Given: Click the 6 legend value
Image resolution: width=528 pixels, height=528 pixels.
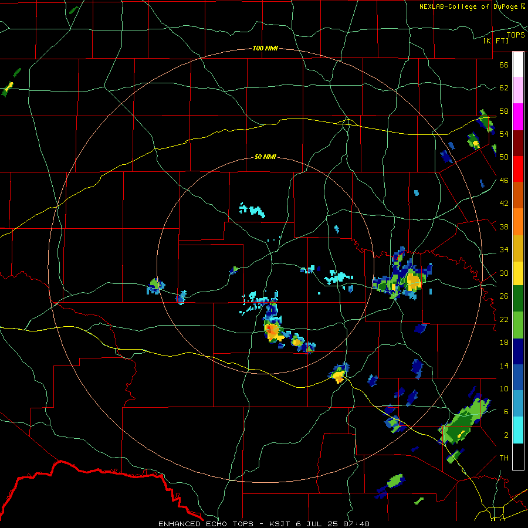Looking at the screenshot, I should click(506, 412).
